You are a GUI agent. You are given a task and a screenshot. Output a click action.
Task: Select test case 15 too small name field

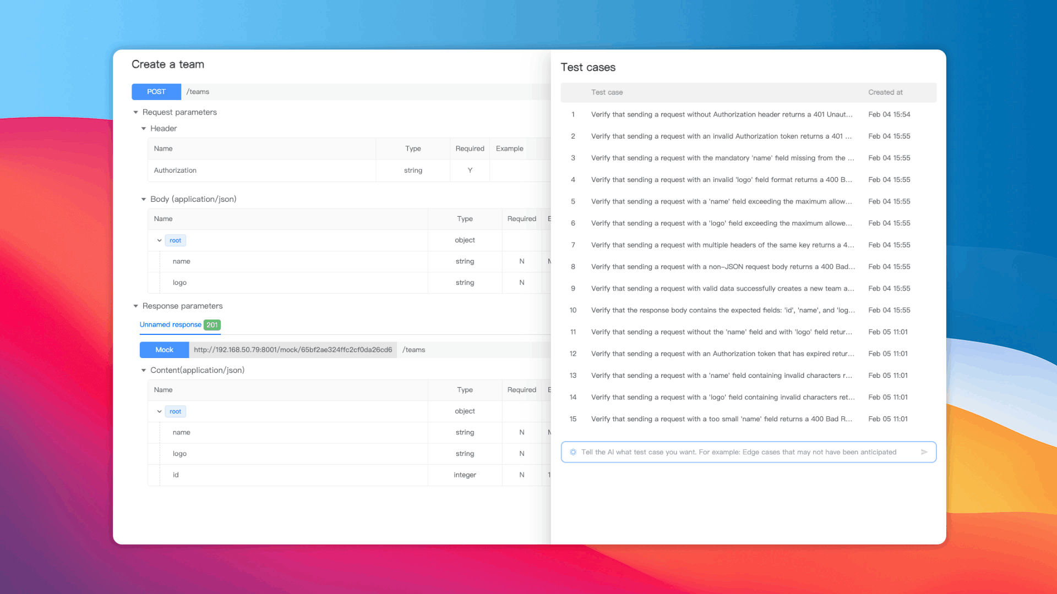click(x=721, y=419)
